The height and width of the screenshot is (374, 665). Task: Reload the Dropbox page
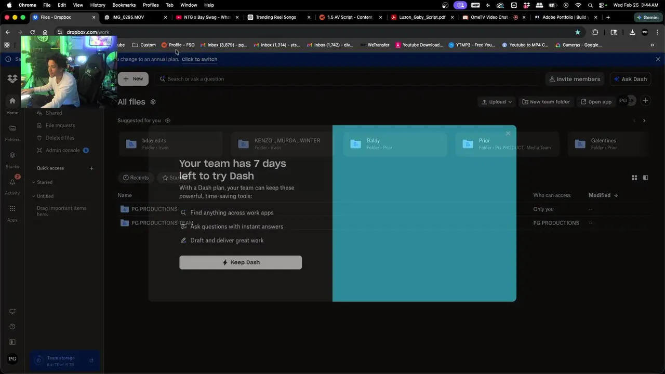[x=32, y=32]
